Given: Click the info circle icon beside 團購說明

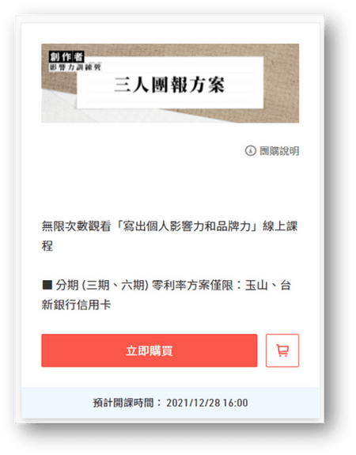Looking at the screenshot, I should [x=251, y=150].
